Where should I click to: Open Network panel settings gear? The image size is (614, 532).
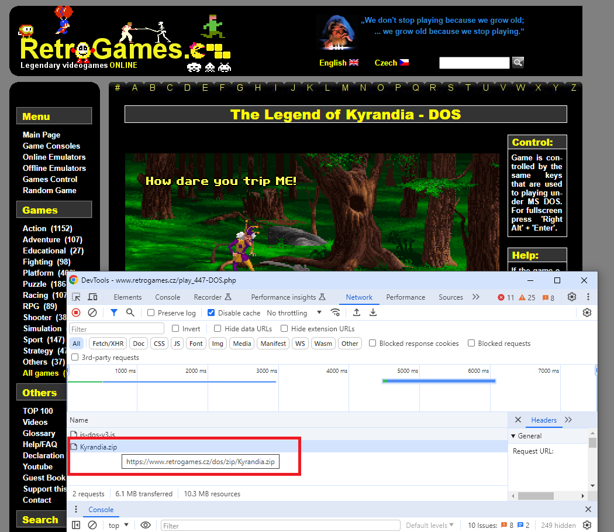(587, 313)
